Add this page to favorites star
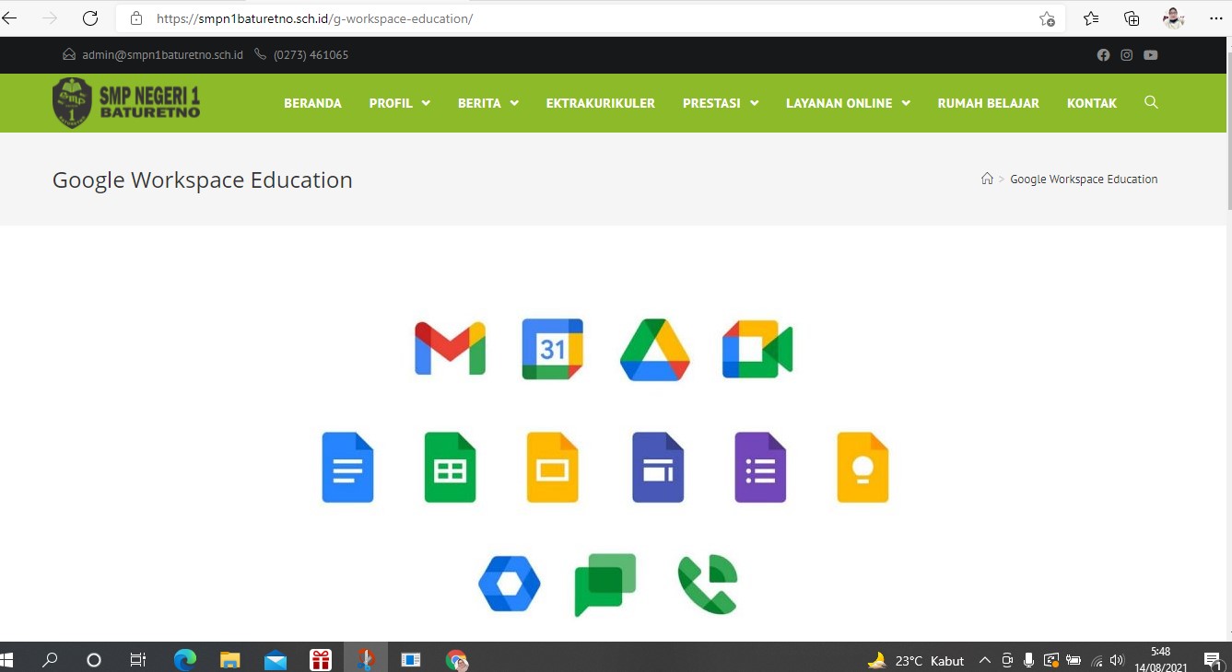The image size is (1232, 672). (1047, 18)
